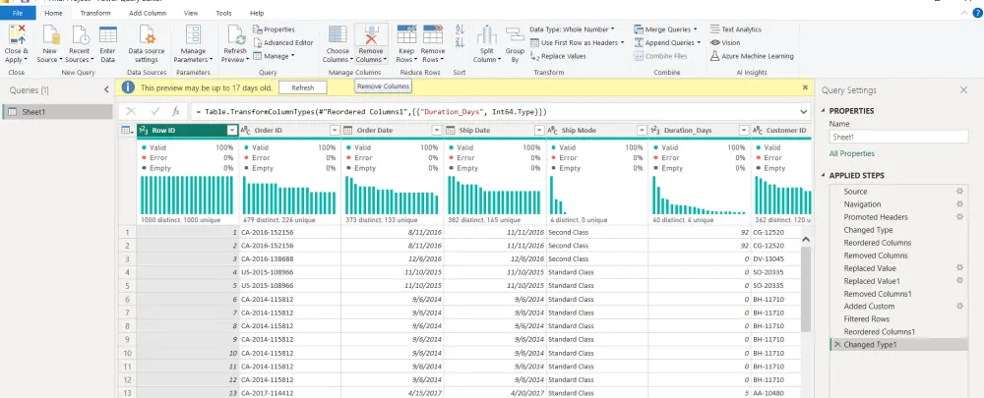The height and width of the screenshot is (398, 984).
Task: Open settings gear for Added Custom step
Action: click(958, 306)
